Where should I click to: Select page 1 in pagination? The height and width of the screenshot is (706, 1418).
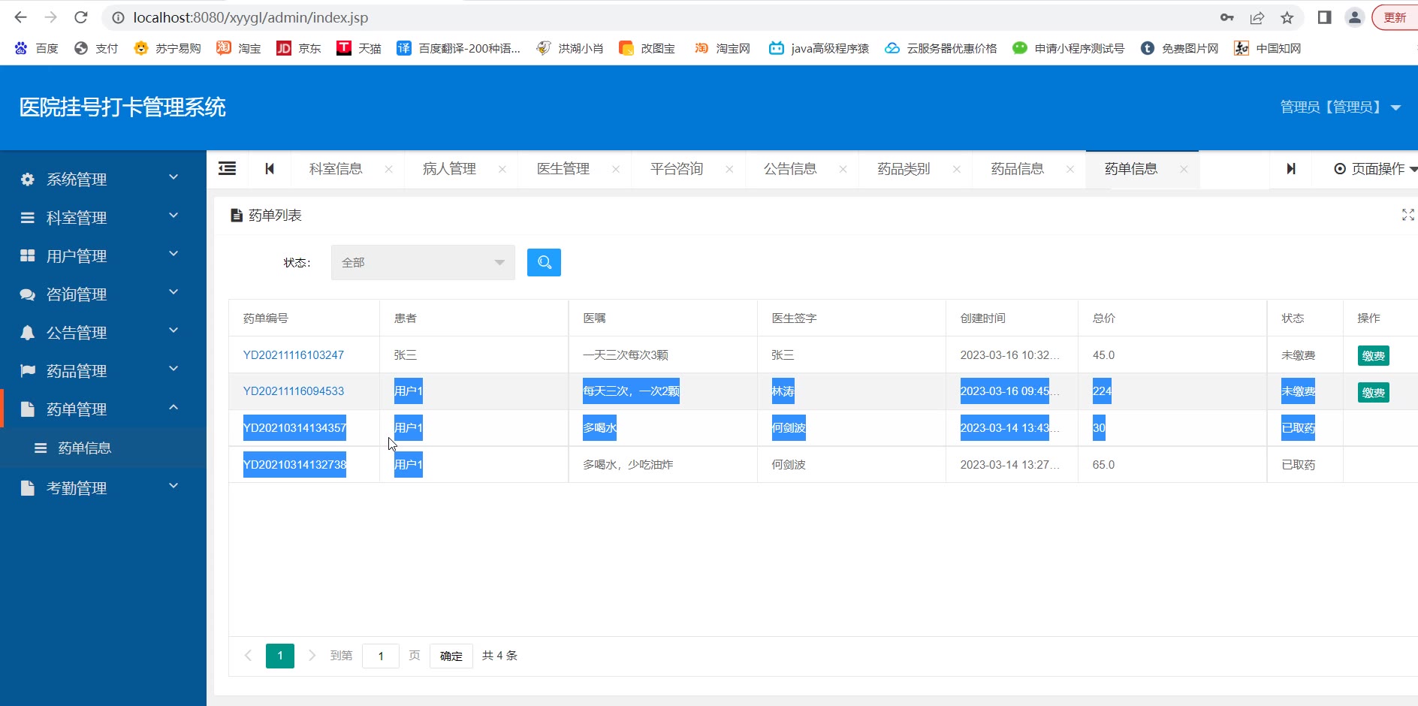tap(280, 656)
